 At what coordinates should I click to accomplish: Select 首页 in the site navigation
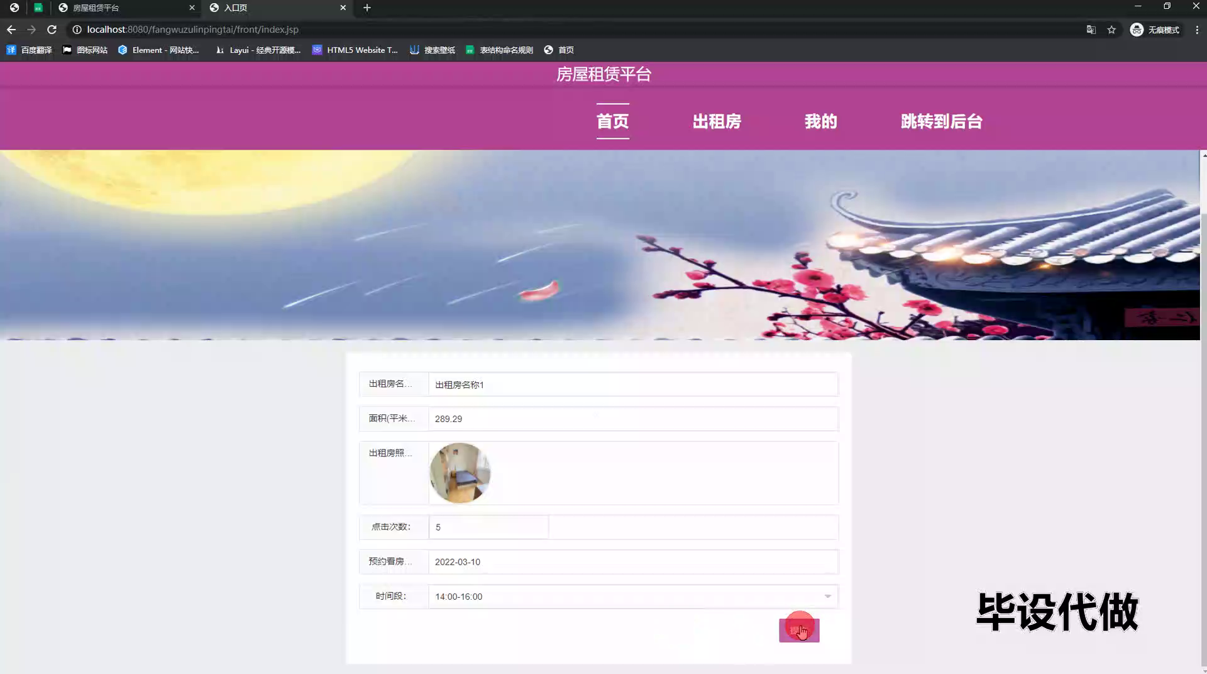click(612, 121)
